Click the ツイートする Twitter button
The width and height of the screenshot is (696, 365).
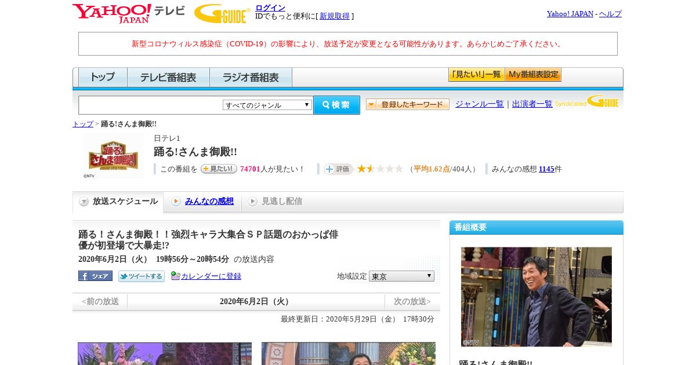click(142, 276)
